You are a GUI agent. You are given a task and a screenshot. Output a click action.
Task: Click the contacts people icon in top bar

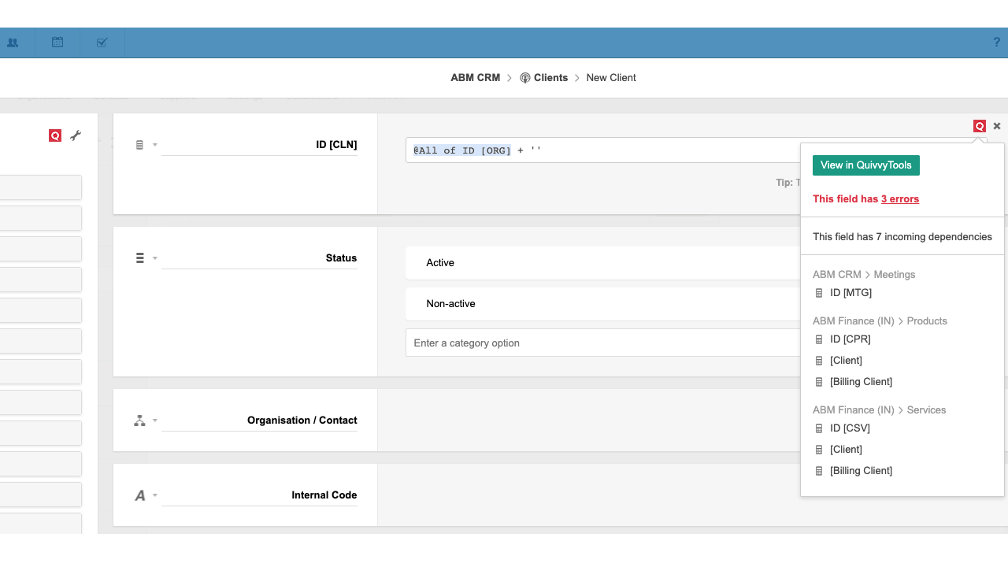click(x=13, y=43)
